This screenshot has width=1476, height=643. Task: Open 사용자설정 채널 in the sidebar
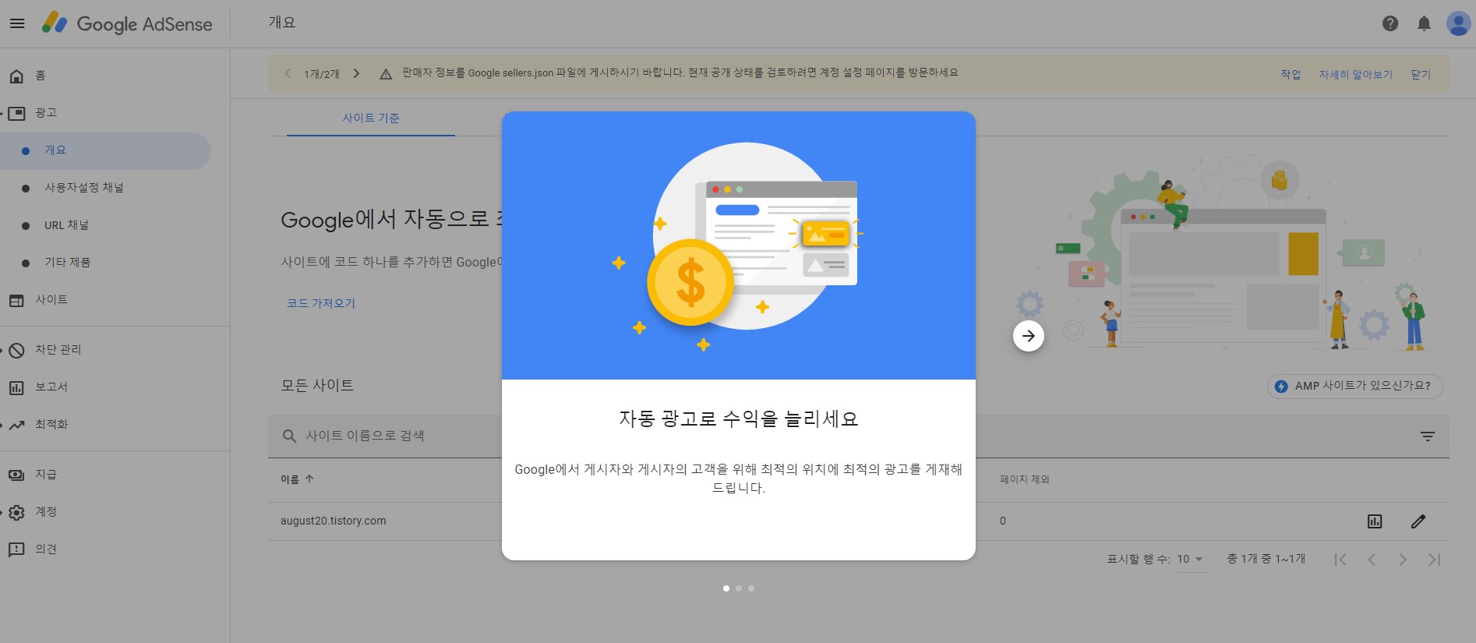point(84,188)
